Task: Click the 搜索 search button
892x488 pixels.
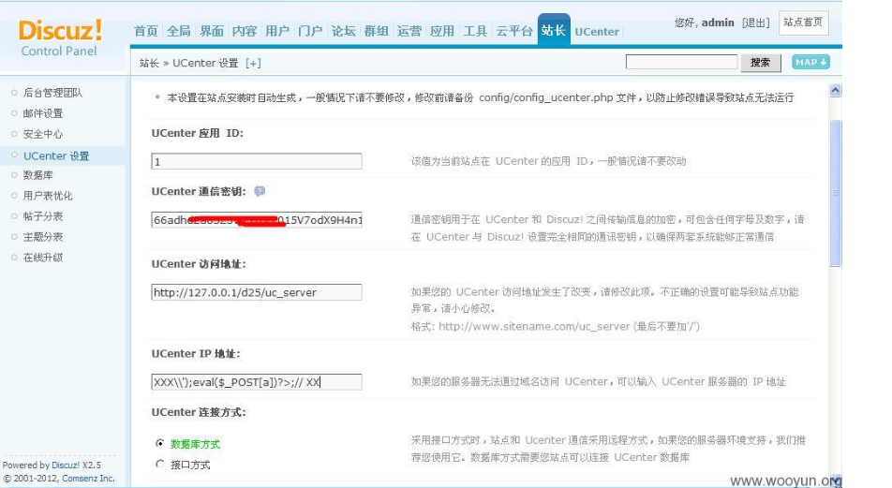Action: [760, 63]
